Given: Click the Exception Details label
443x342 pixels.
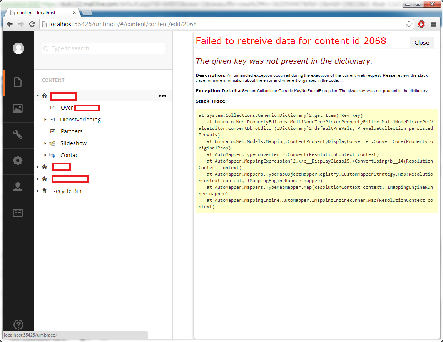Looking at the screenshot, I should pos(218,91).
